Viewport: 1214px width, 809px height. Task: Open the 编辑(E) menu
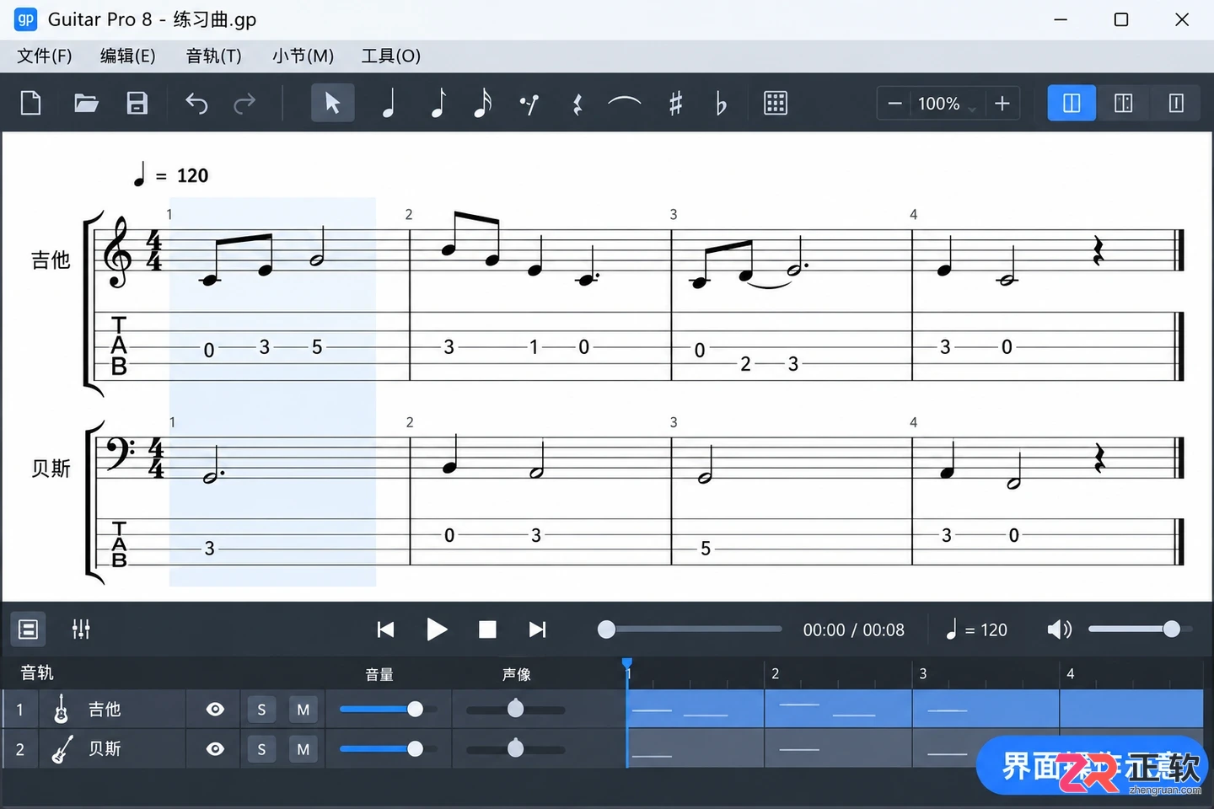coord(128,56)
